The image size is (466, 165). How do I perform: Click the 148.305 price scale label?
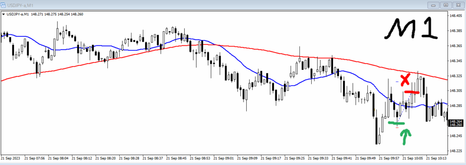456,91
